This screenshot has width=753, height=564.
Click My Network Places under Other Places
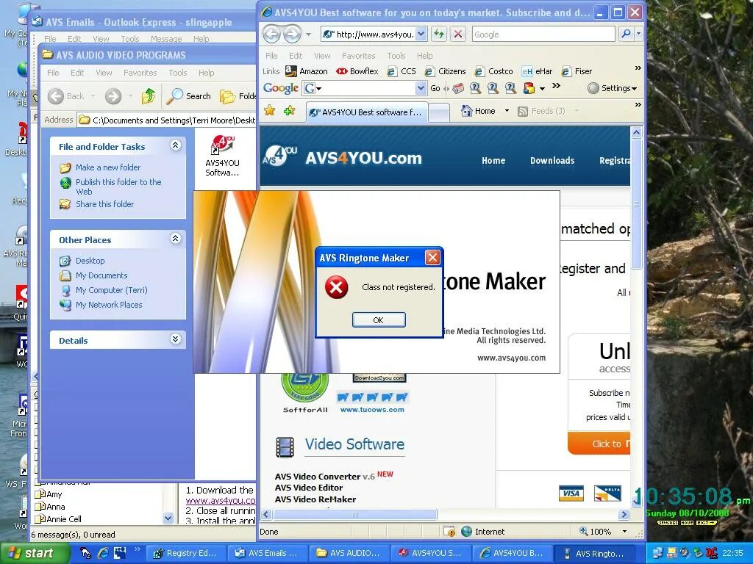point(109,305)
